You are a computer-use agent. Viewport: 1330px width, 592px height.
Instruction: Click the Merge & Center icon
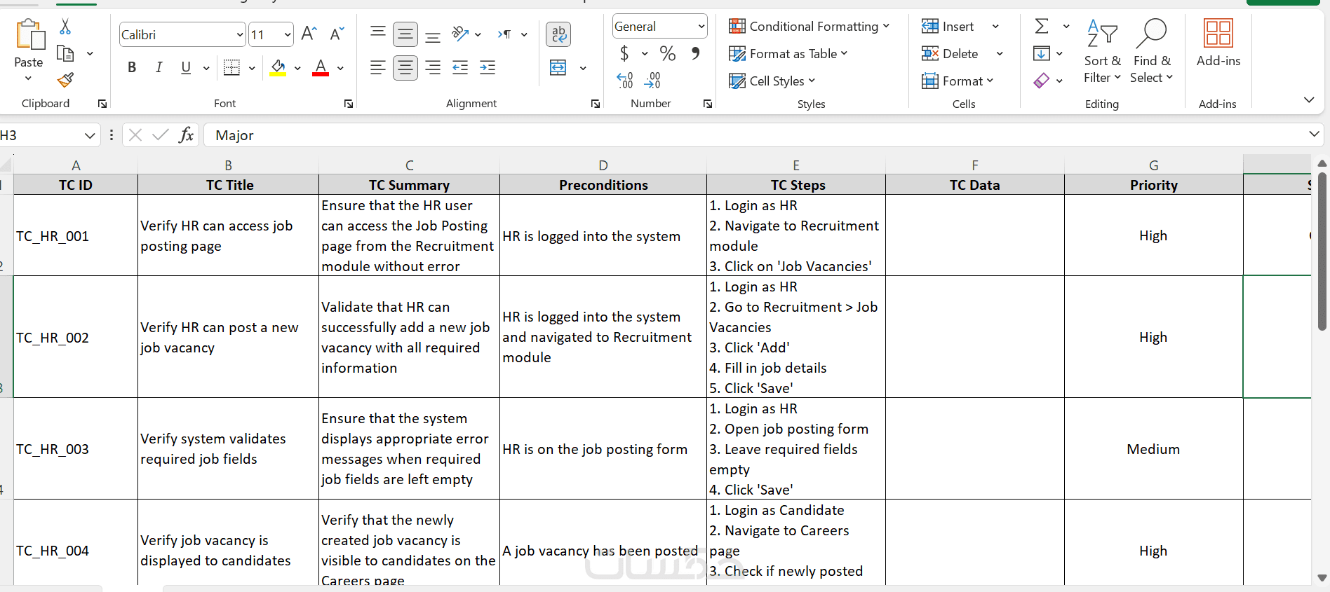pos(558,67)
